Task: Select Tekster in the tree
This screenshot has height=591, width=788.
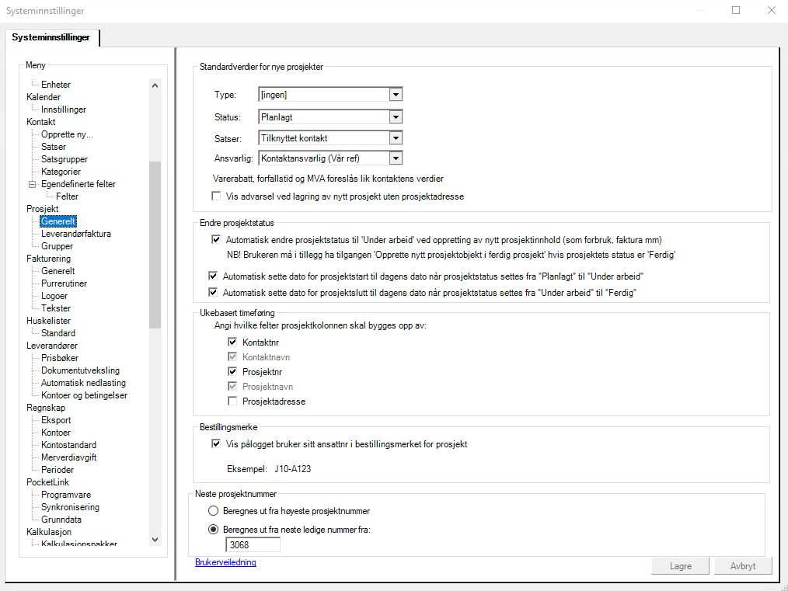Action: (56, 308)
